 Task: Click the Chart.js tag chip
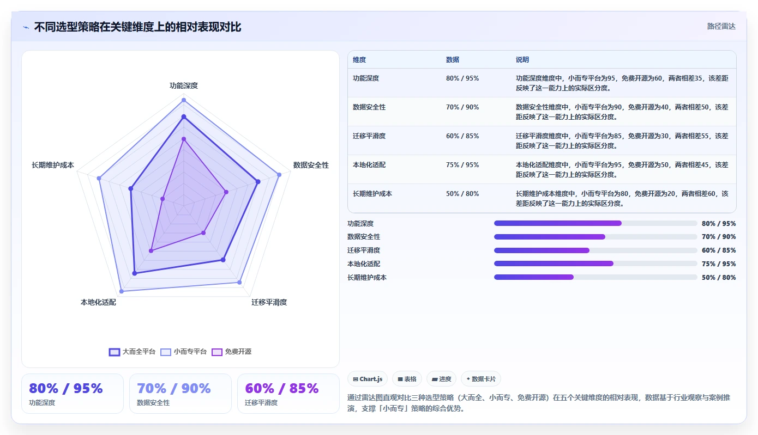tap(368, 379)
